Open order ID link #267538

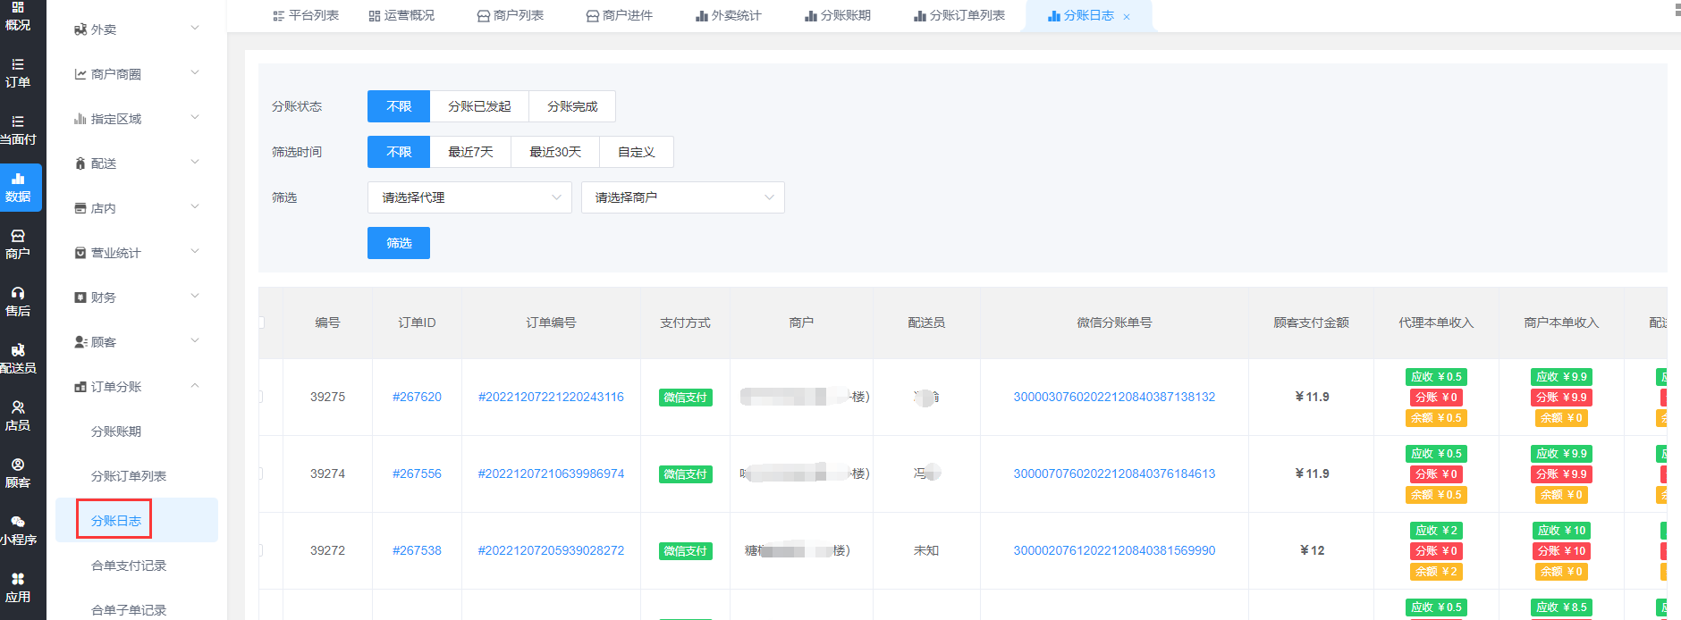[x=417, y=550]
